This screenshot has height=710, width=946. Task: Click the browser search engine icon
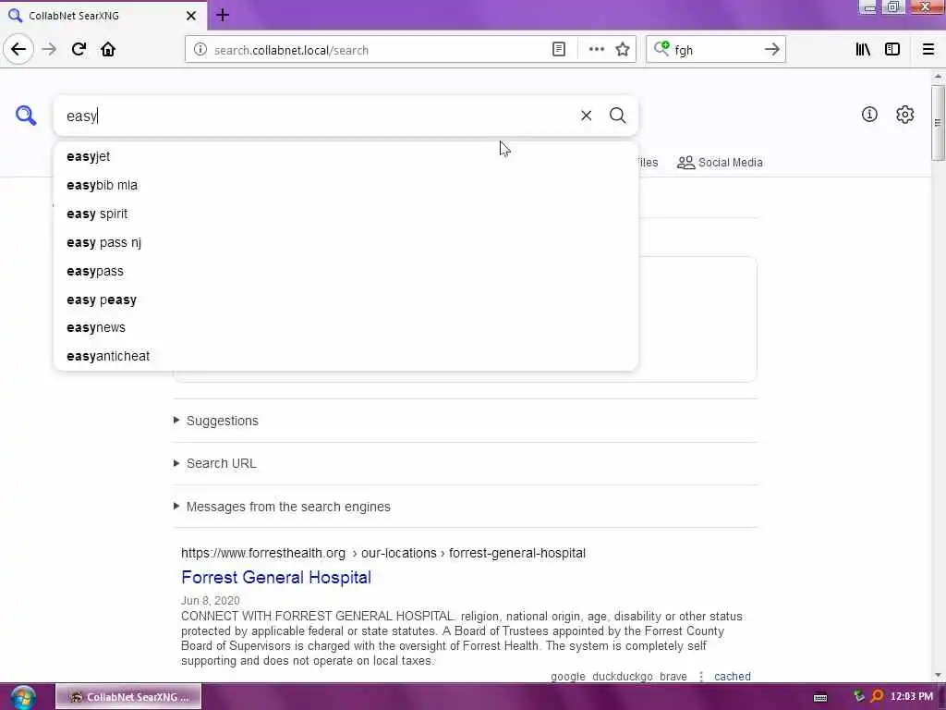pyautogui.click(x=661, y=49)
